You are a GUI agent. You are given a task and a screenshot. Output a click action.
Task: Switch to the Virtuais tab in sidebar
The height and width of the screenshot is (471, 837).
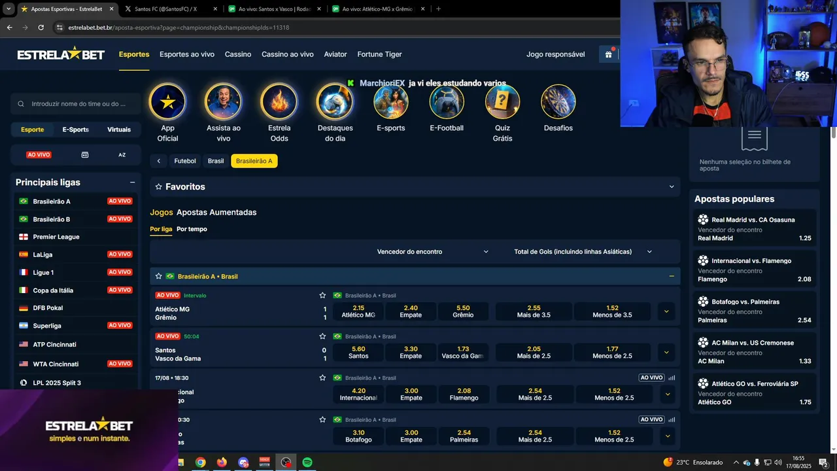[x=119, y=130]
